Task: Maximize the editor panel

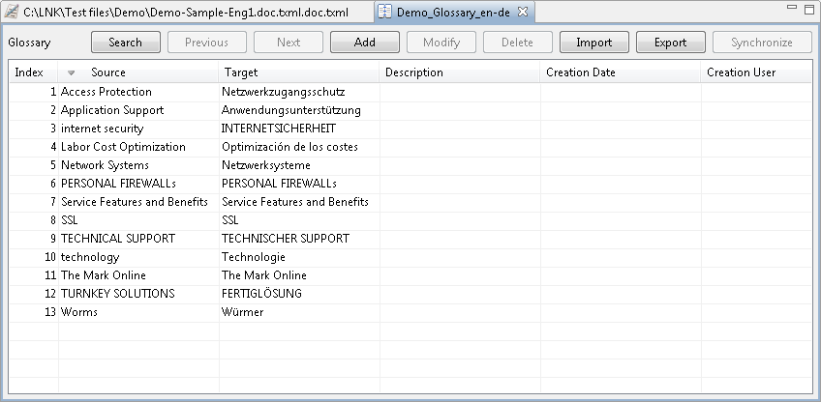Action: coord(809,9)
